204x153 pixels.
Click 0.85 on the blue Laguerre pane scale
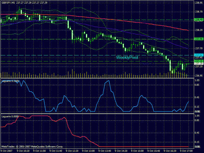[197, 85]
